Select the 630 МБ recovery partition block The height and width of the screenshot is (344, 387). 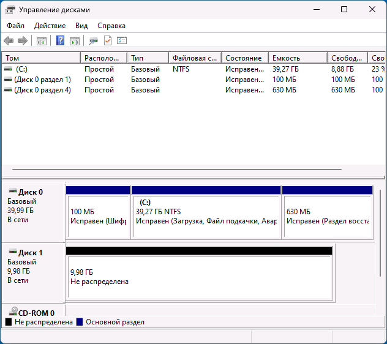coord(327,213)
